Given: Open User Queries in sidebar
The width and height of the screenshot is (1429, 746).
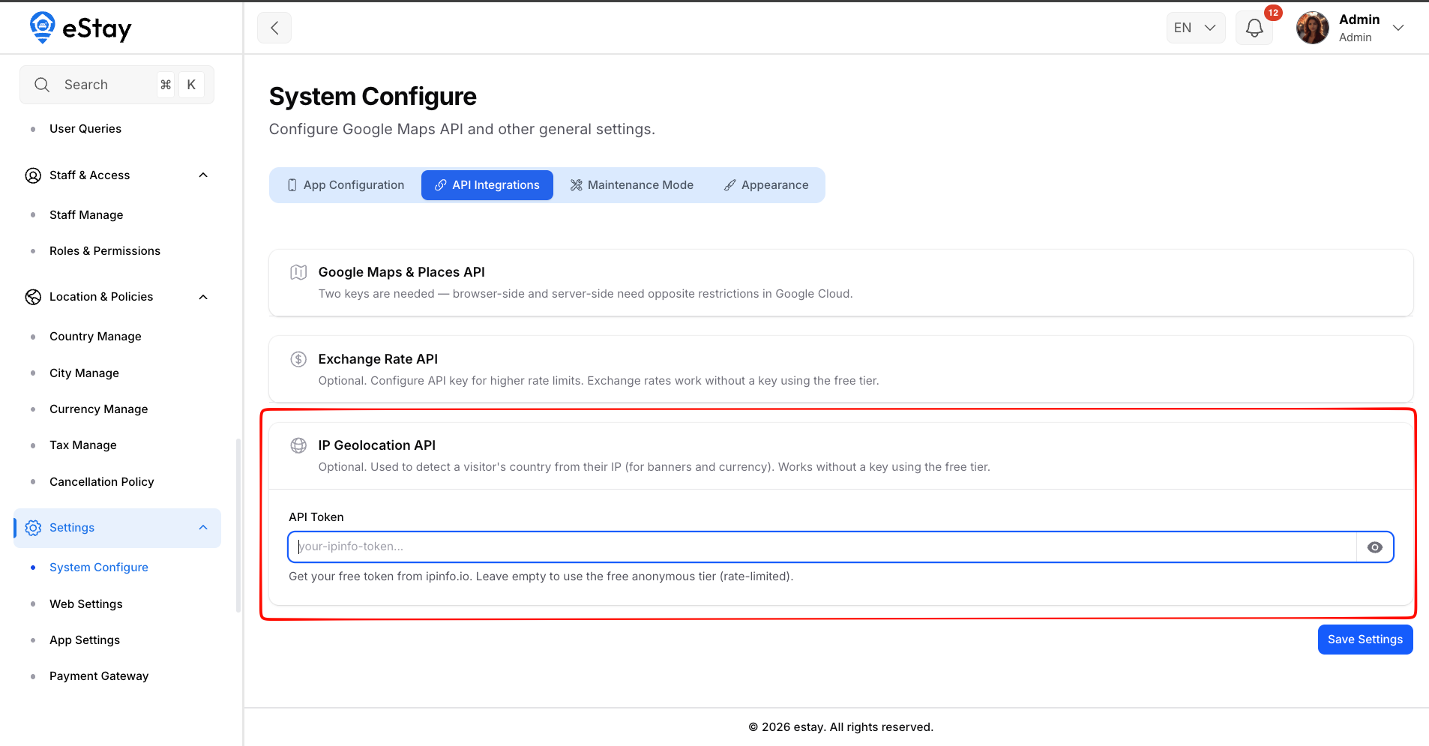Looking at the screenshot, I should (85, 129).
